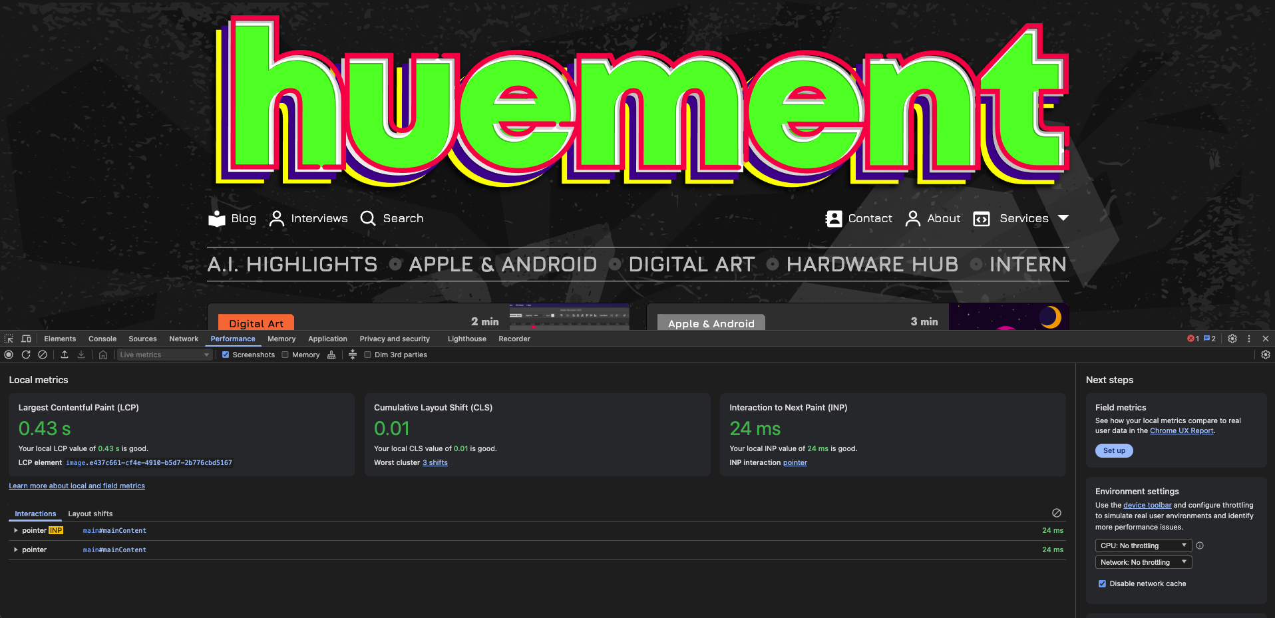The height and width of the screenshot is (618, 1275).
Task: Switch to the Application tab
Action: pyautogui.click(x=327, y=339)
